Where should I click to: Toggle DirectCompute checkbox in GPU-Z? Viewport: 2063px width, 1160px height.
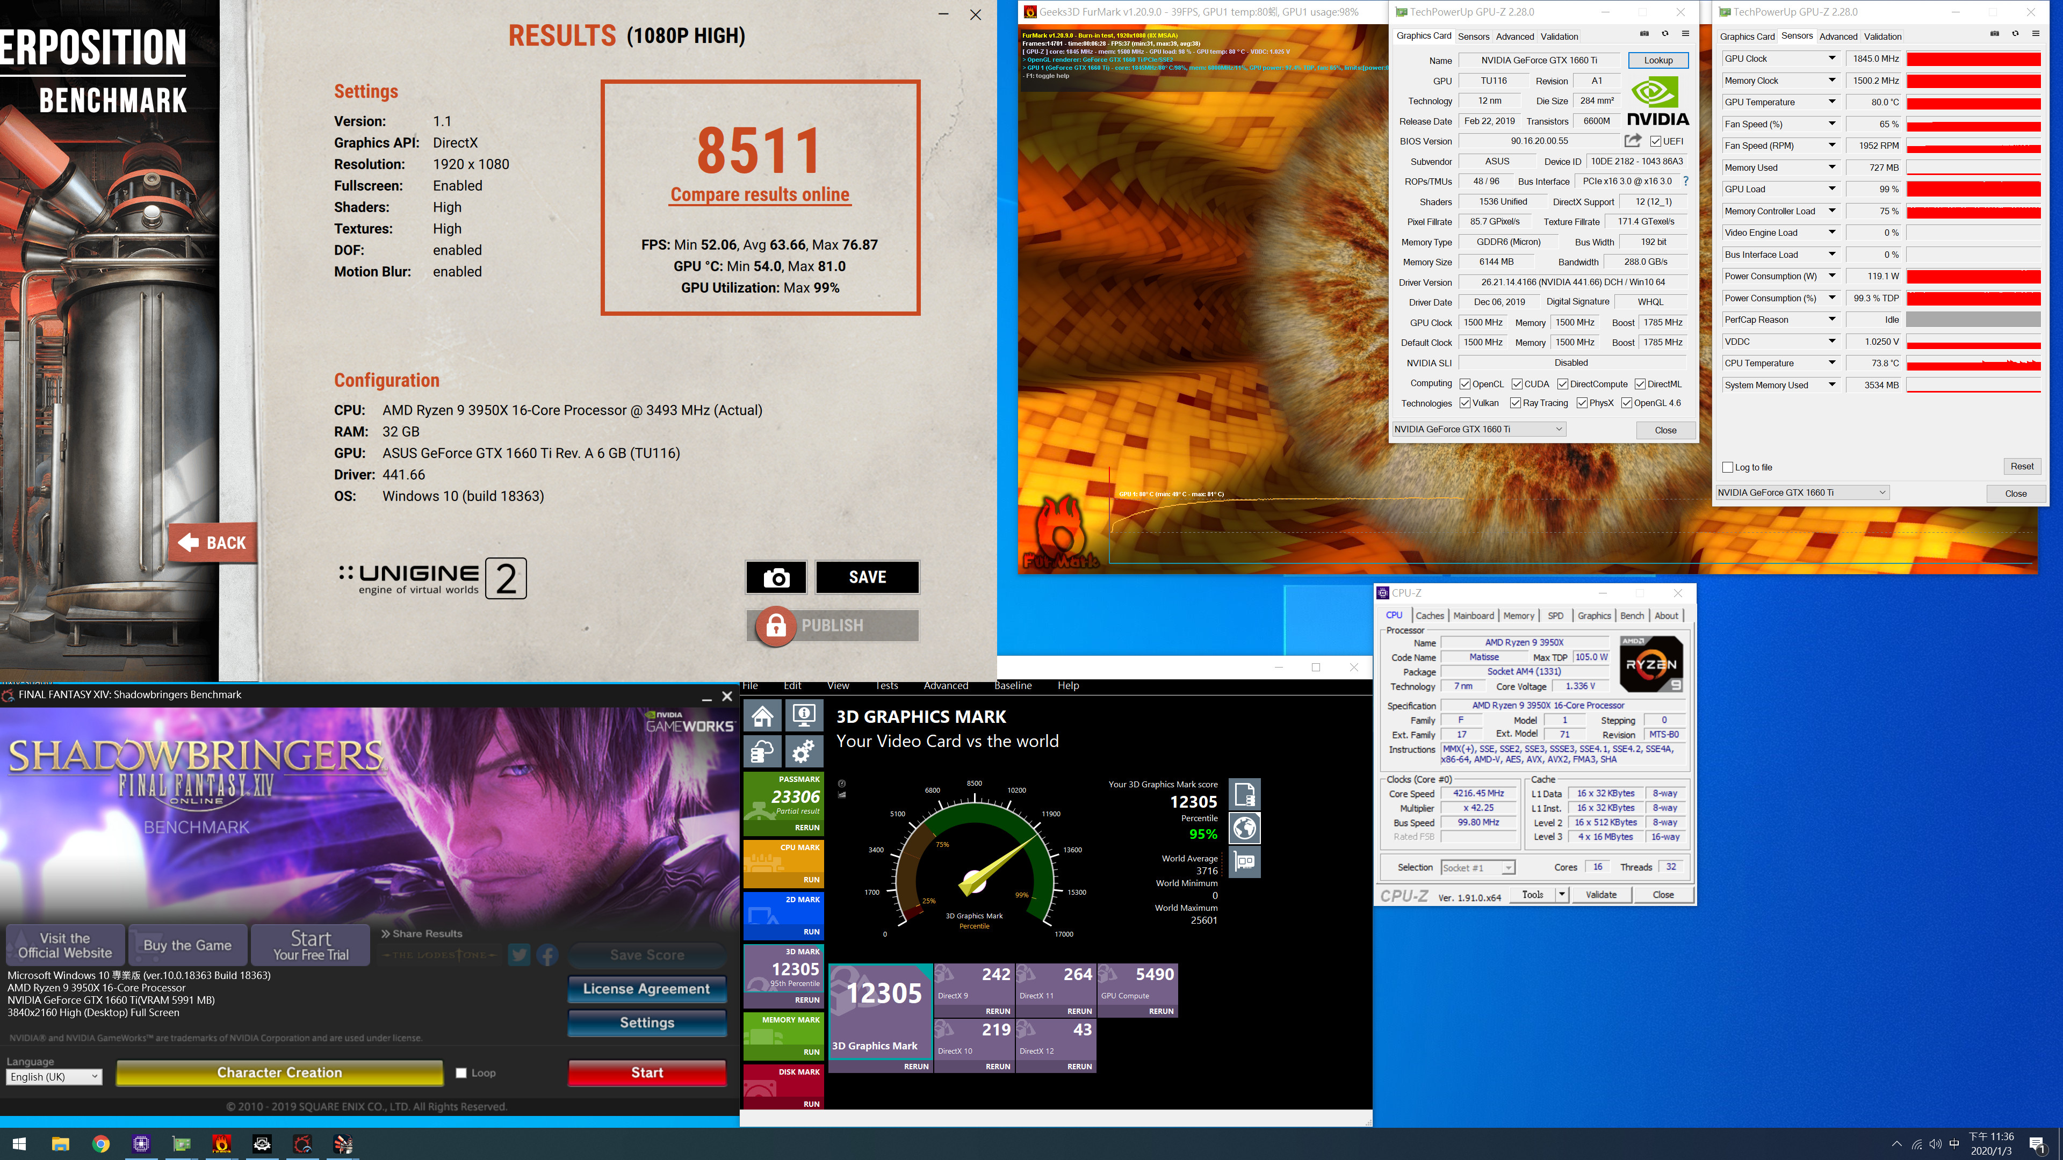(x=1562, y=385)
